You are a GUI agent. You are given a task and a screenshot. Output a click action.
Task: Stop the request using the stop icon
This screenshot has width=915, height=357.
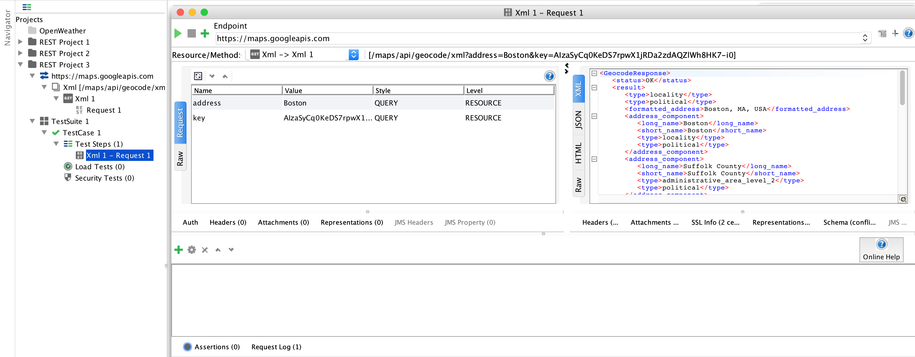191,33
